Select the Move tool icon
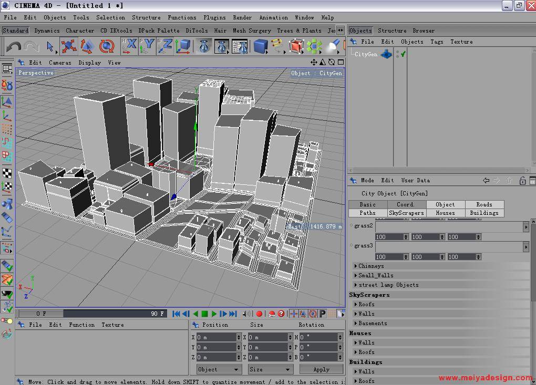The image size is (536, 385). 68,47
